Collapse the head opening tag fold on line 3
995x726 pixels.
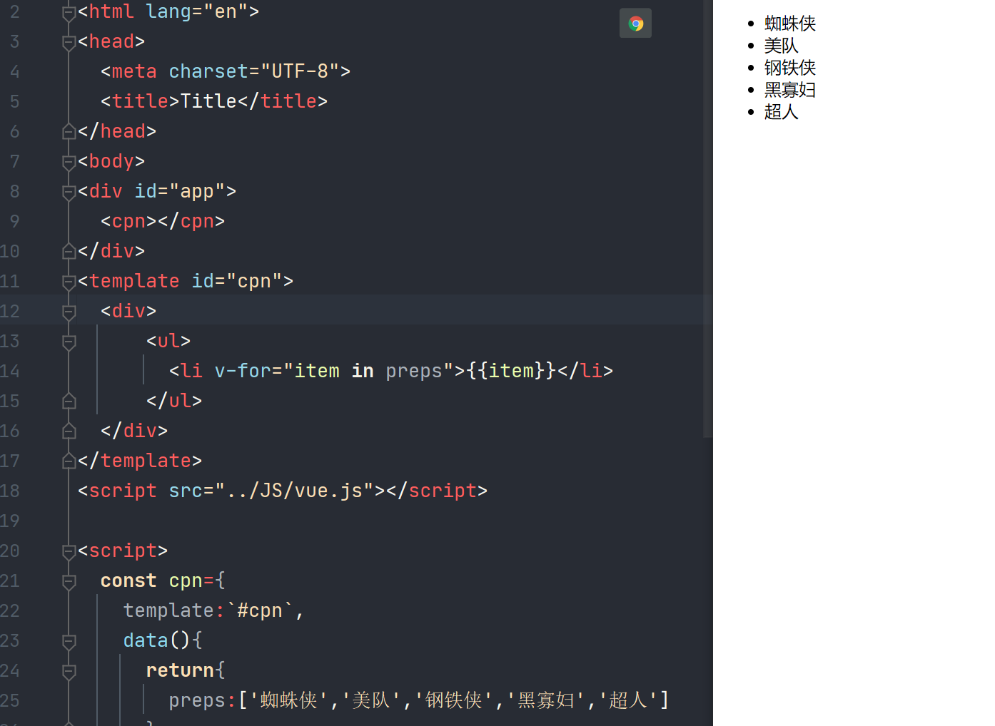pyautogui.click(x=69, y=43)
